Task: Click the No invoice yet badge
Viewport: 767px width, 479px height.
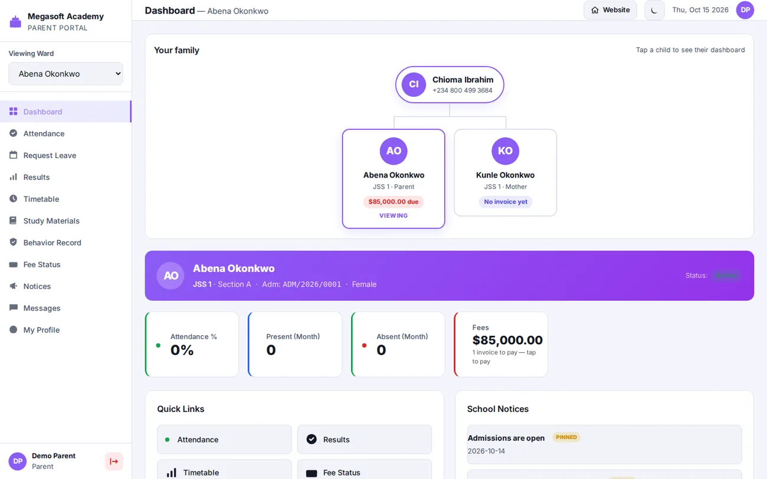Action: click(506, 202)
